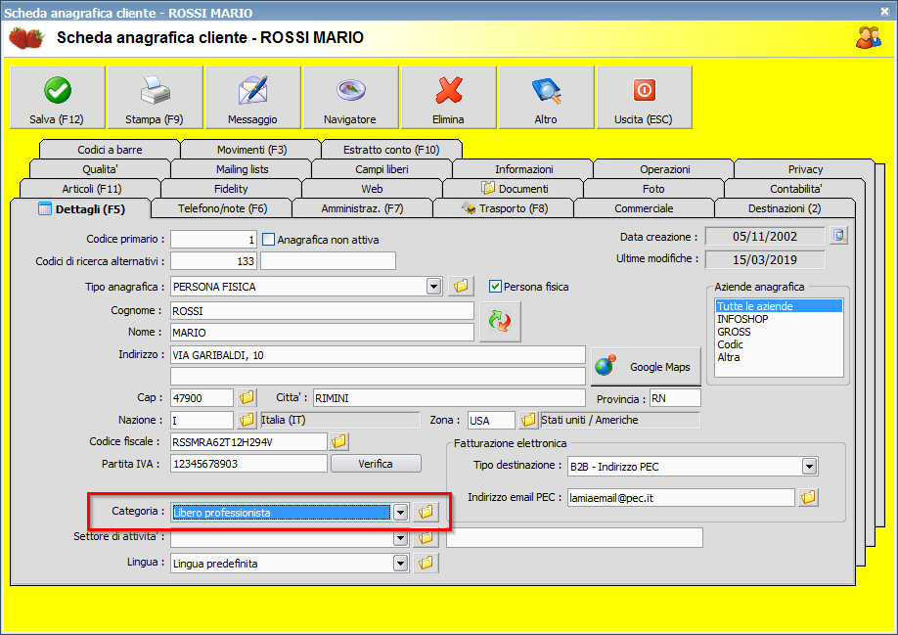Click the Nazione code field containing I

pos(202,421)
